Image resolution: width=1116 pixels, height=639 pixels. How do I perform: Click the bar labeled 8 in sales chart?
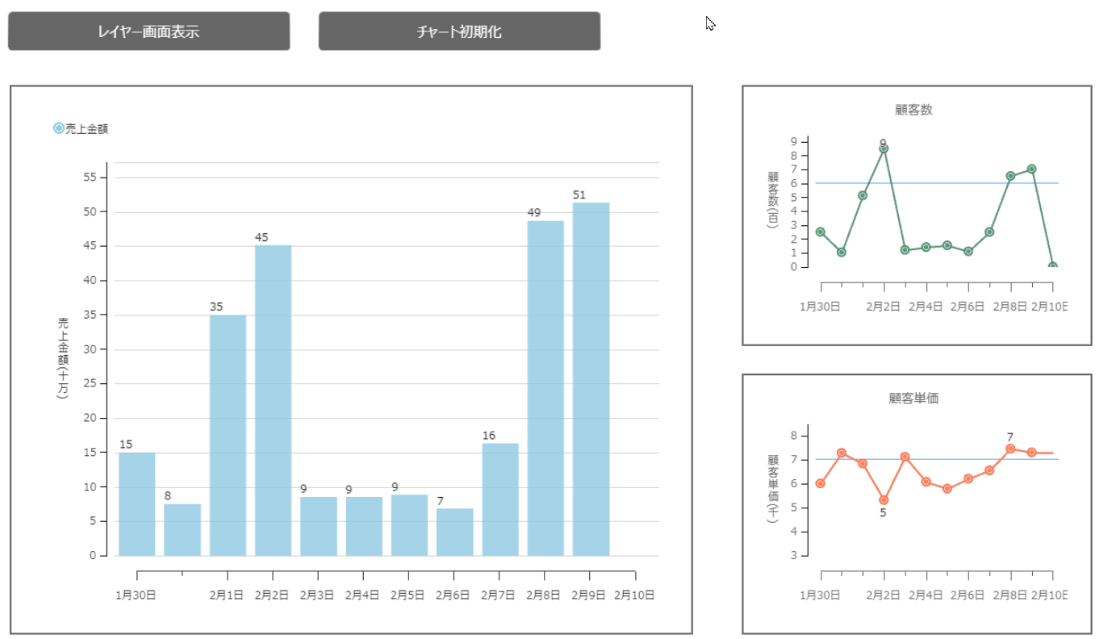182,529
